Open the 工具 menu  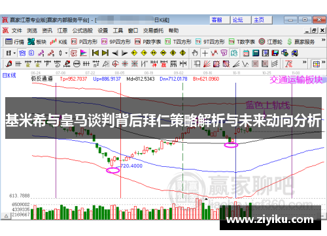click(x=118, y=31)
